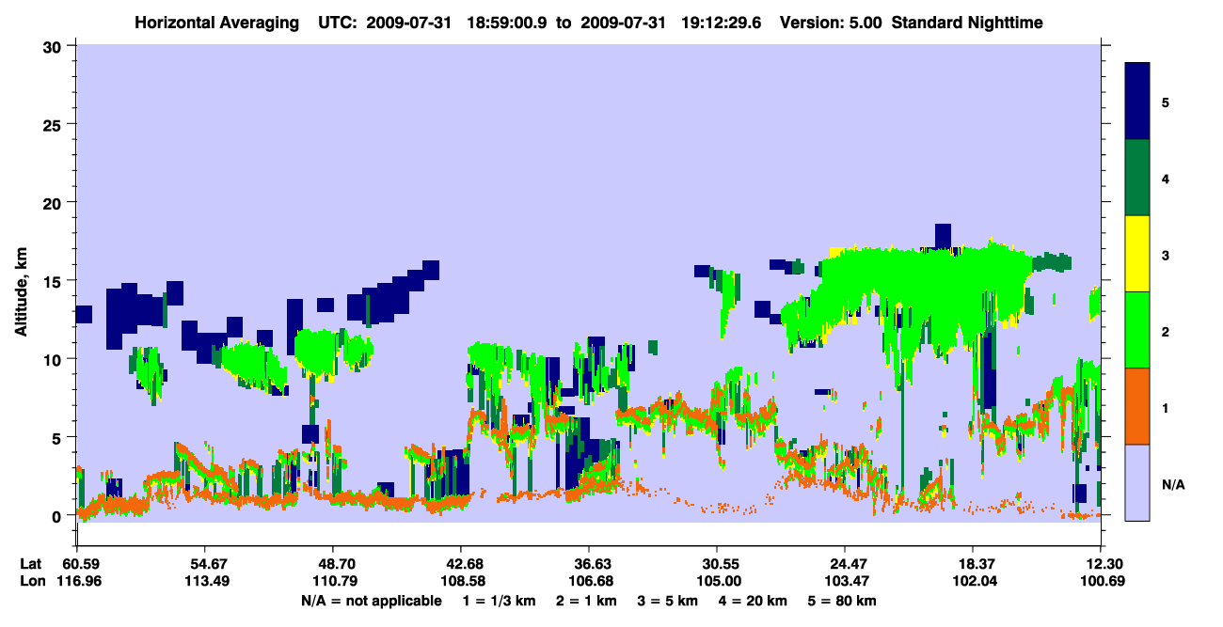Click the dark blue colorbar segment labeled 5
This screenshot has width=1223, height=627.
(1137, 102)
